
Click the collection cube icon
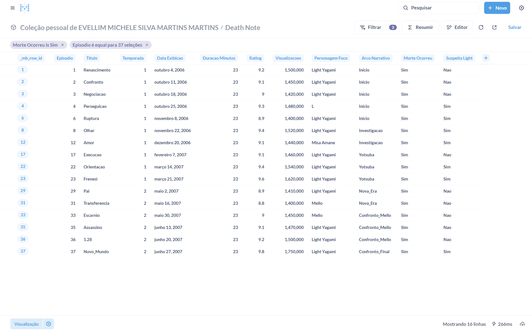(13, 27)
